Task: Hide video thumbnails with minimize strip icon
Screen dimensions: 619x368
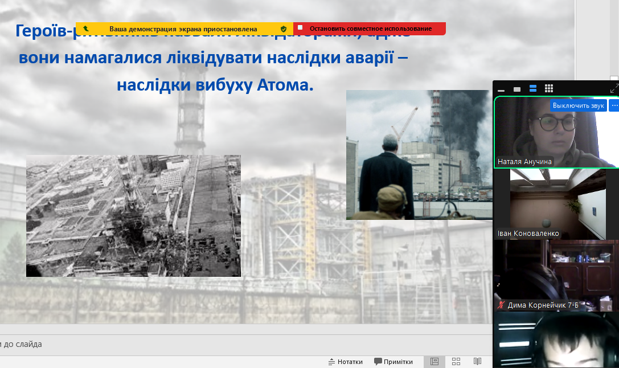Action: point(501,89)
